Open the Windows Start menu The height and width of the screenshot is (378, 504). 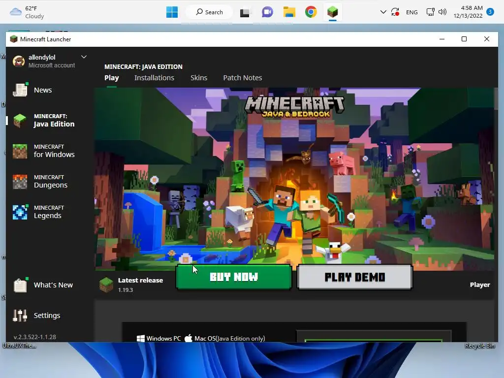pyautogui.click(x=172, y=12)
